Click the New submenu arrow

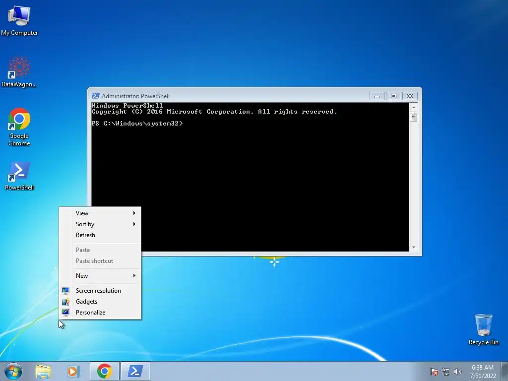tap(134, 276)
